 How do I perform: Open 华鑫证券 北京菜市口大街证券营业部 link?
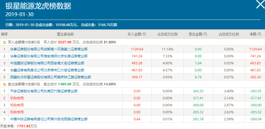47,70
